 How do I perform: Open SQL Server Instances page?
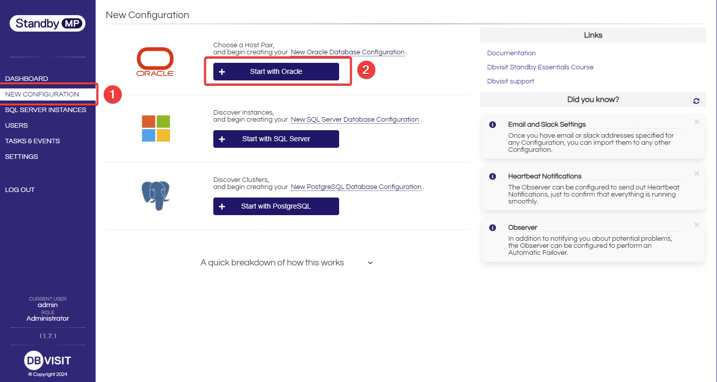46,110
